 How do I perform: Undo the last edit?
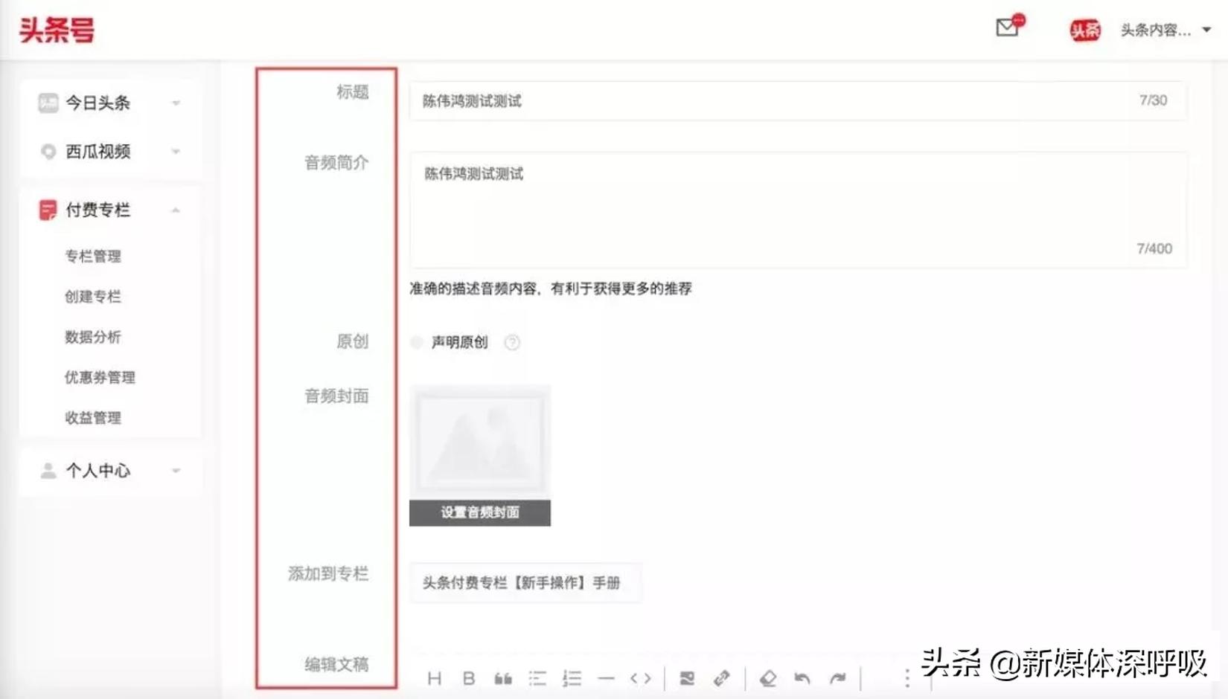(803, 678)
